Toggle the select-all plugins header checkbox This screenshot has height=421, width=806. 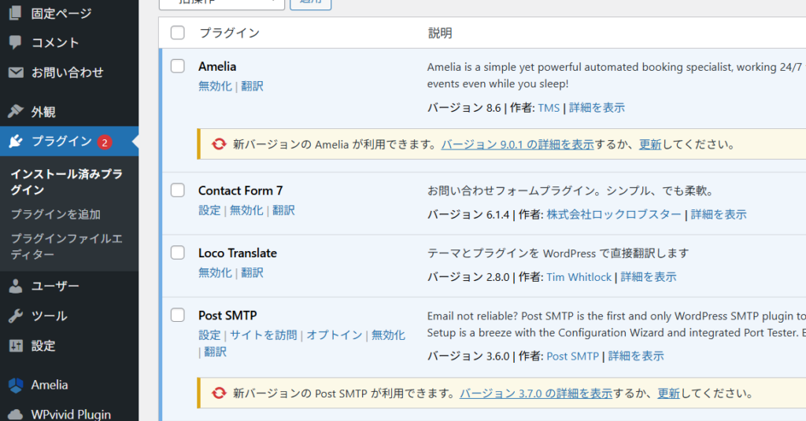pyautogui.click(x=178, y=33)
